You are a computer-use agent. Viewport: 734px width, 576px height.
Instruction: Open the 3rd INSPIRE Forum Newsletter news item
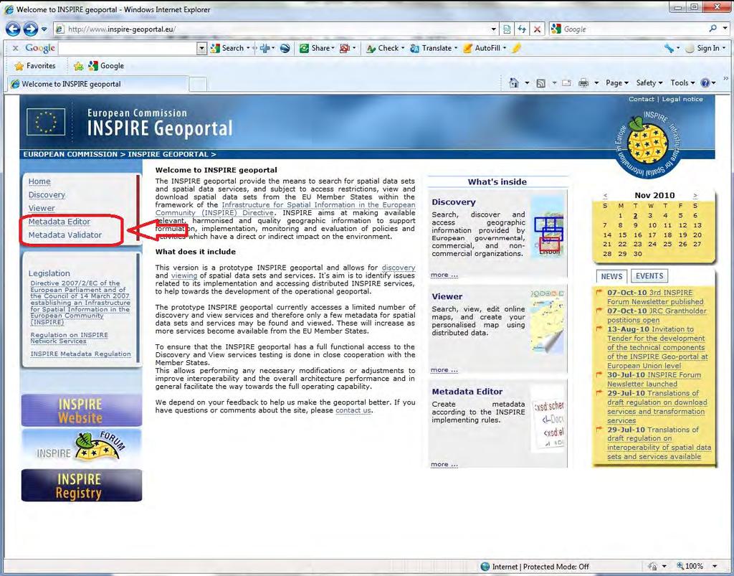(x=655, y=298)
